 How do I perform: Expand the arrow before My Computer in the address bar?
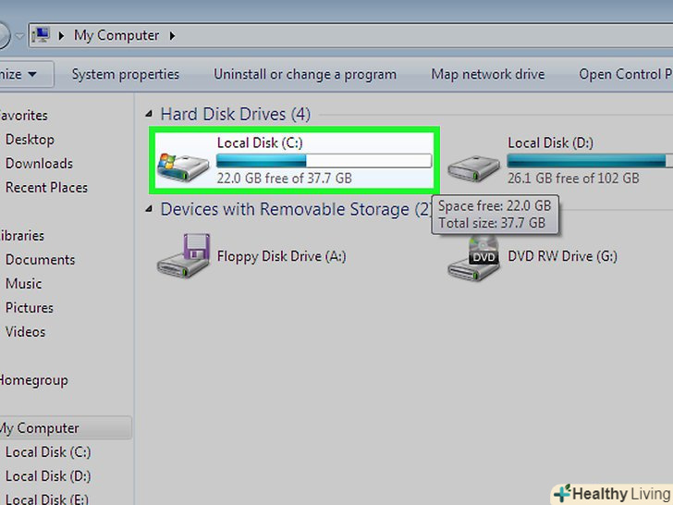tap(61, 36)
